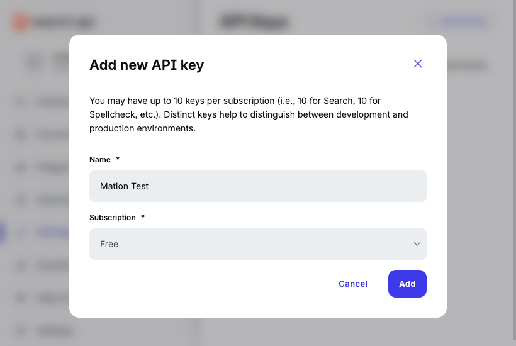
Task: Click the keys-per-subscription description text
Action: (249, 114)
